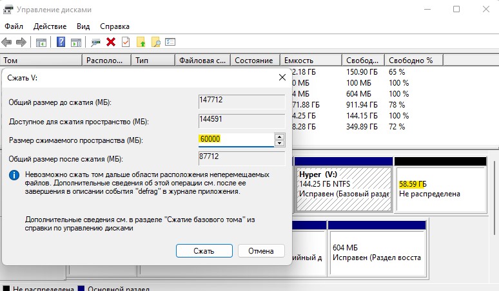This screenshot has width=499, height=291.
Task: Maximize the Управление дисками window
Action: coord(456,9)
